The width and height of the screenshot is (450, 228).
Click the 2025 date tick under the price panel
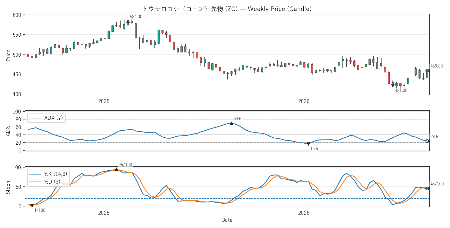point(104,101)
